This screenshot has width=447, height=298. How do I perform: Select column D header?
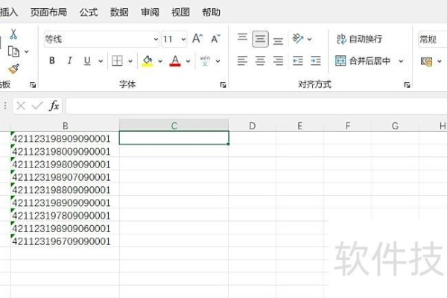pyautogui.click(x=253, y=125)
